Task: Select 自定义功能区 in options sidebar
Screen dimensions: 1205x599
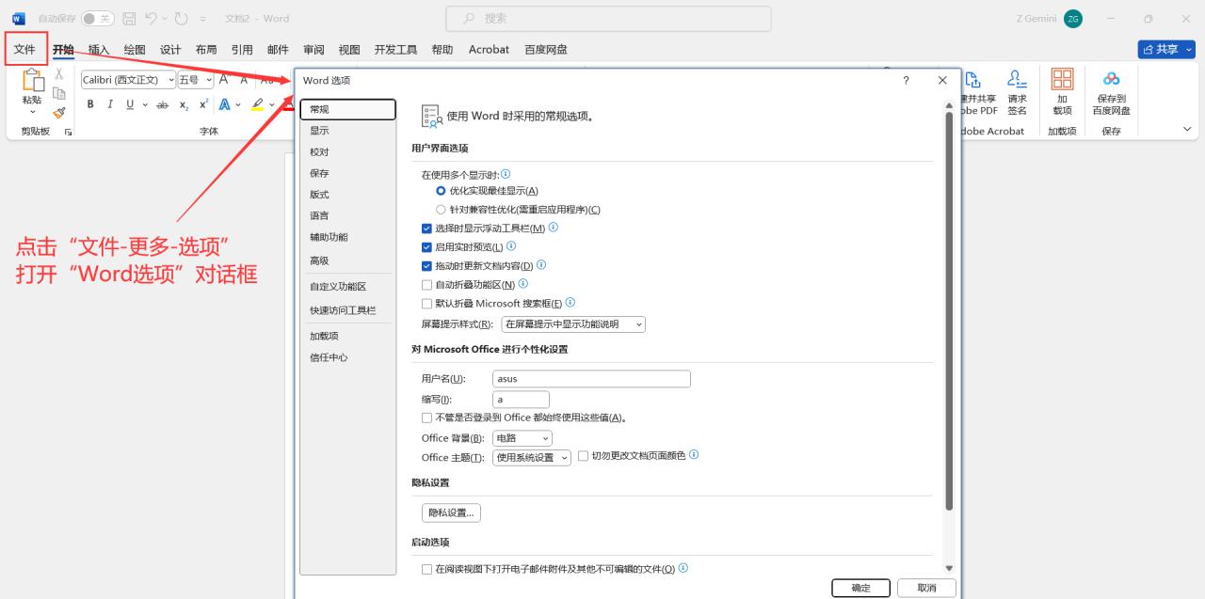Action: 348,287
